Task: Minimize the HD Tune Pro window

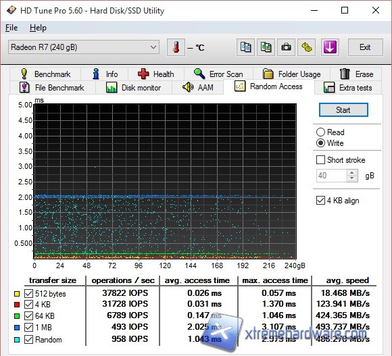Action: point(314,11)
